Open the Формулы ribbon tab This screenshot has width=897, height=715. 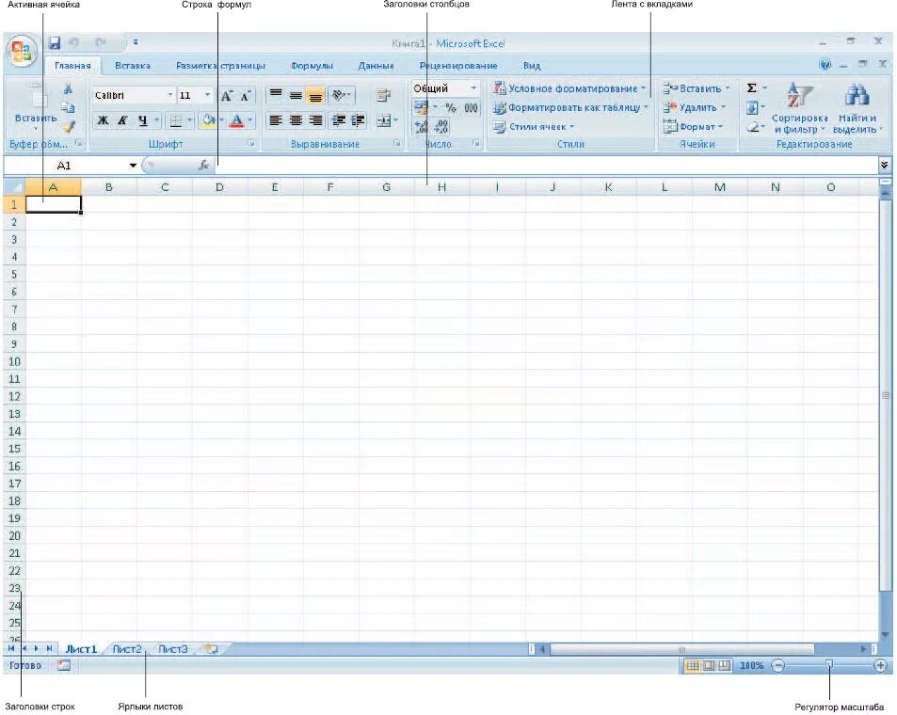tap(312, 66)
